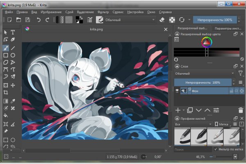The height and width of the screenshot is (164, 246).
Task: Select the Color Picker eyedropper tool
Action: pyautogui.click(x=13, y=101)
